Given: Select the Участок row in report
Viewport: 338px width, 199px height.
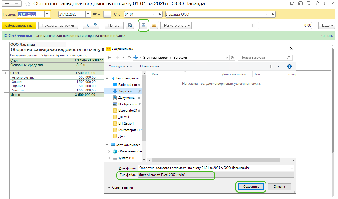Looking at the screenshot, I should 38,90.
